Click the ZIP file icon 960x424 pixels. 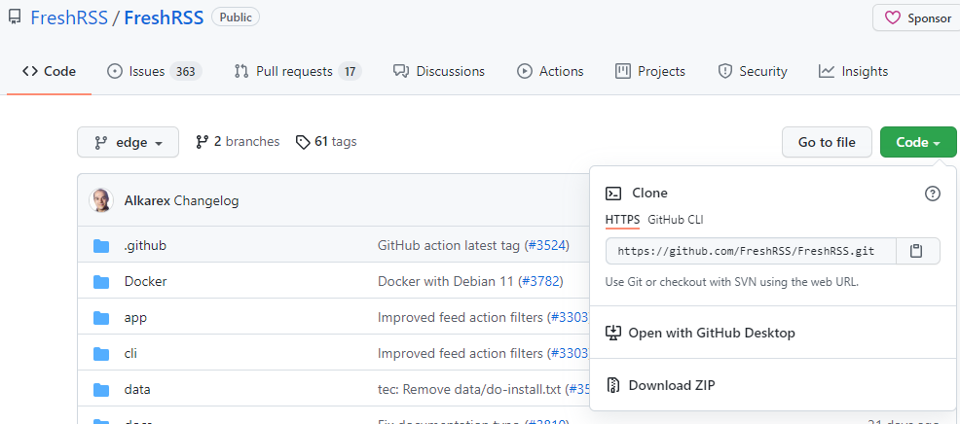[x=613, y=385]
